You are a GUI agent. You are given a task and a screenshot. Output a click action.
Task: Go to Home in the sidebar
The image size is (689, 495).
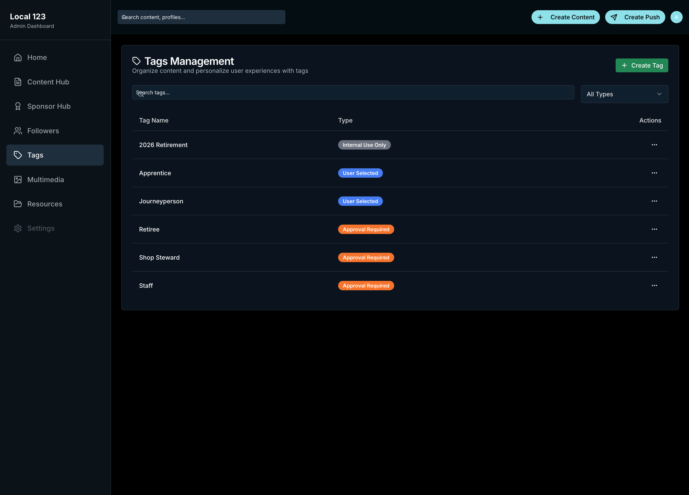click(x=55, y=57)
